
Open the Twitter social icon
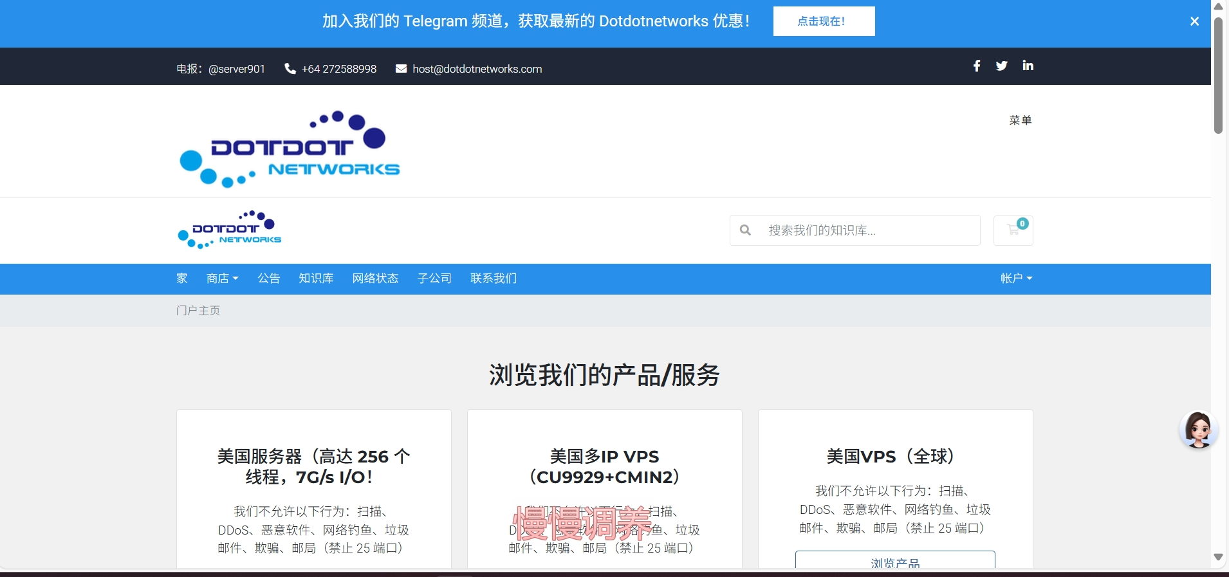point(1001,66)
